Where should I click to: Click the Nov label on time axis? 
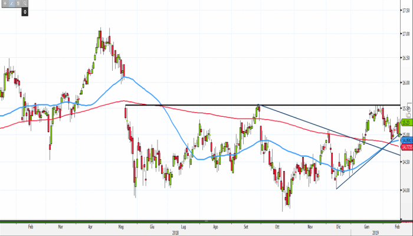[310, 226]
